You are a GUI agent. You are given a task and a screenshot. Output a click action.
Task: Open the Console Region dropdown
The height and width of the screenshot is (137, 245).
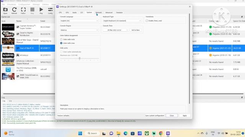79,30
